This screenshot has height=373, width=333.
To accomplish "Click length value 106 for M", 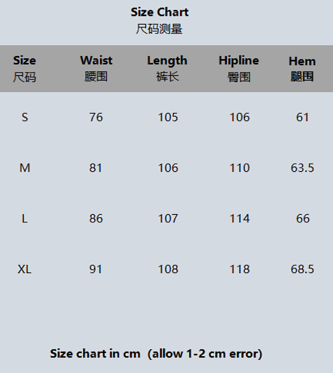I will coord(168,168).
